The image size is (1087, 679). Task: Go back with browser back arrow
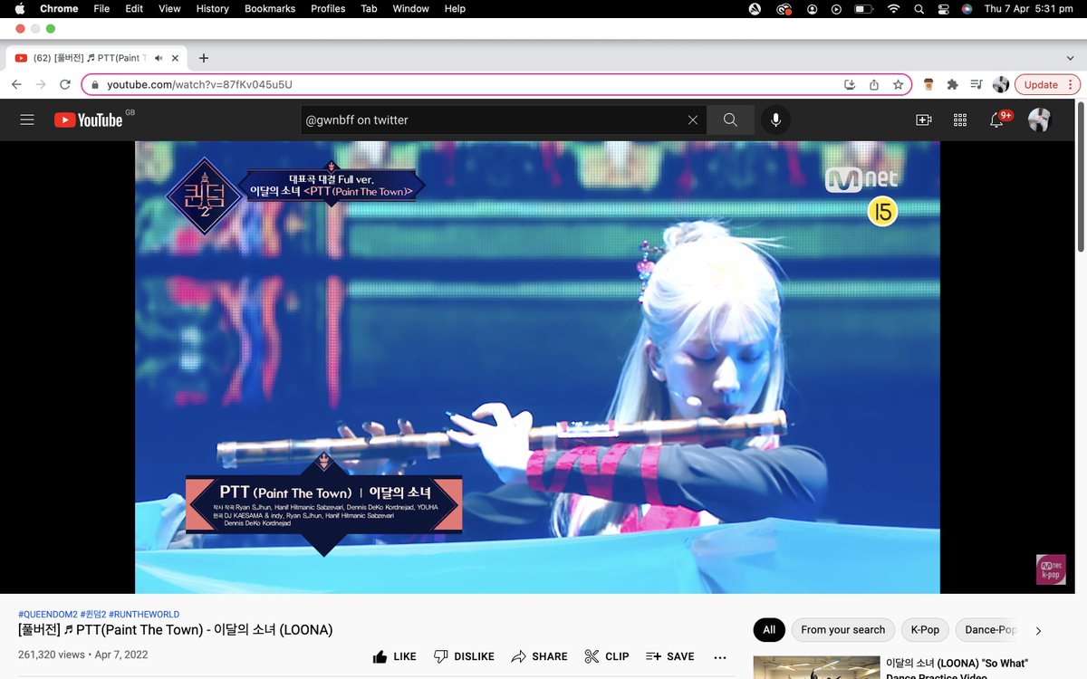16,84
